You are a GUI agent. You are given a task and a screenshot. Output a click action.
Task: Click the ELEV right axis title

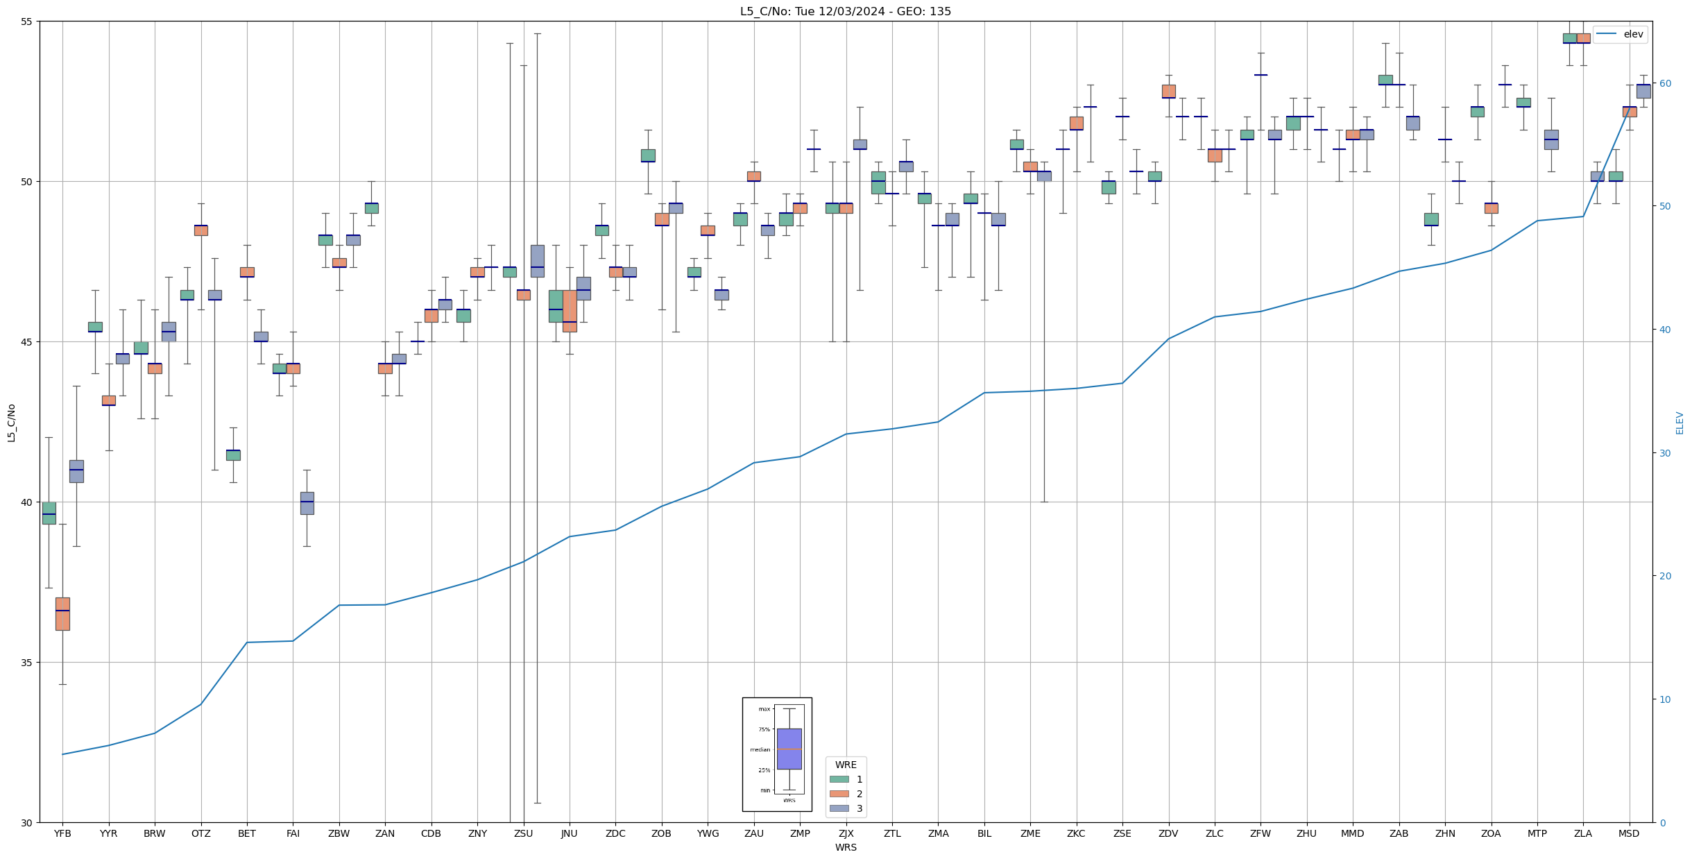click(x=1680, y=423)
